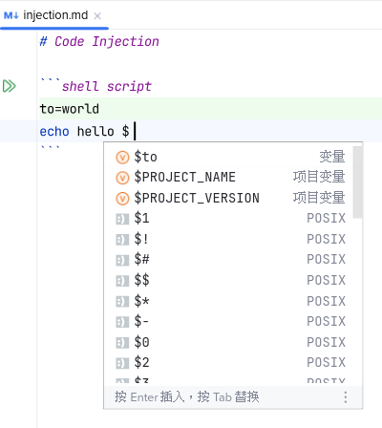Screen dimensions: 382x428
Task: Select the $to variable suggestion
Action: click(229, 157)
